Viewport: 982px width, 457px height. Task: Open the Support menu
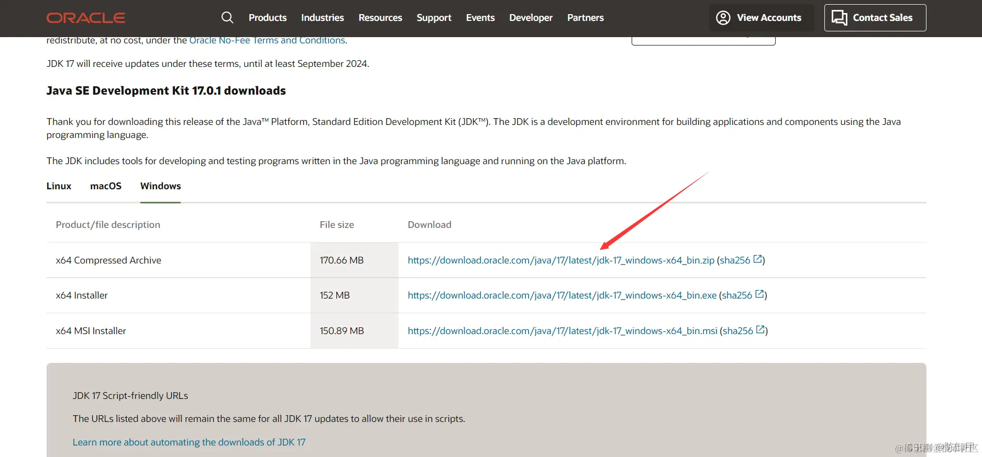click(434, 18)
